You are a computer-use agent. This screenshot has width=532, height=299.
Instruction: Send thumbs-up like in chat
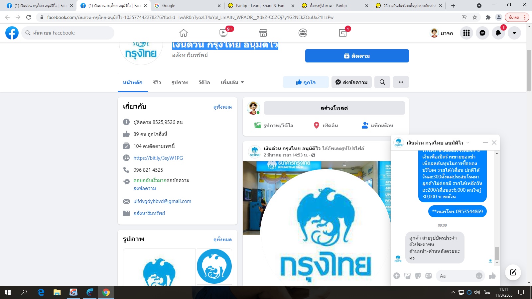492,276
